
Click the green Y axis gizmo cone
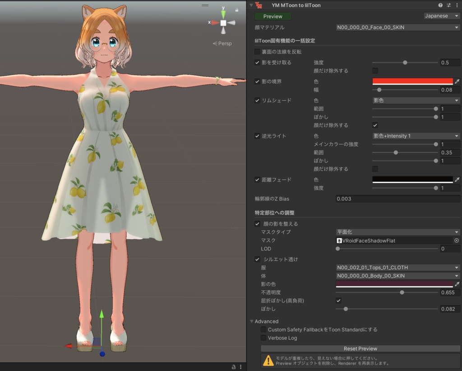(x=223, y=14)
